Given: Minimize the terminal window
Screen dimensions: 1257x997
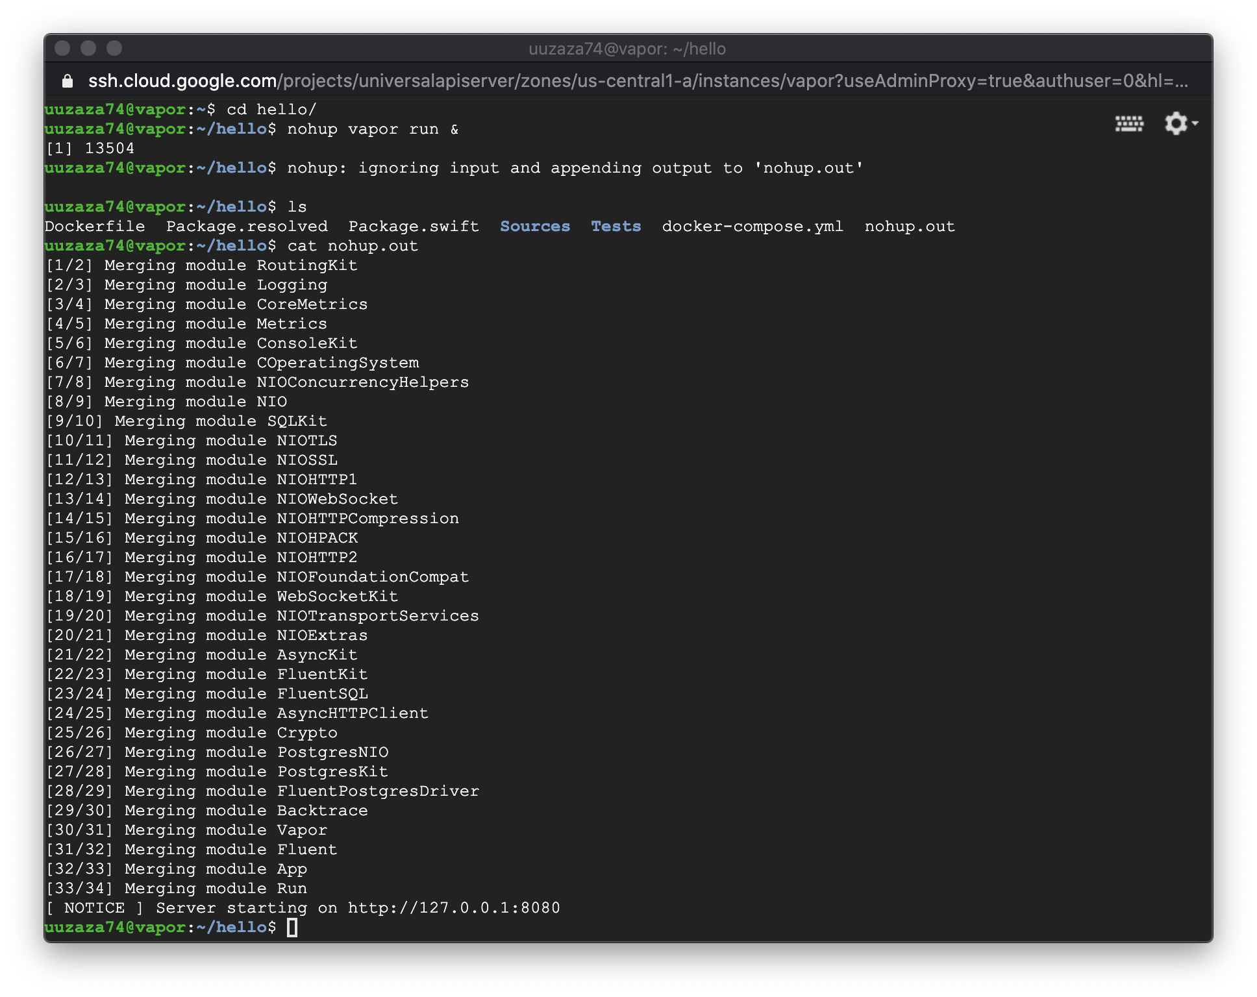Looking at the screenshot, I should tap(88, 49).
